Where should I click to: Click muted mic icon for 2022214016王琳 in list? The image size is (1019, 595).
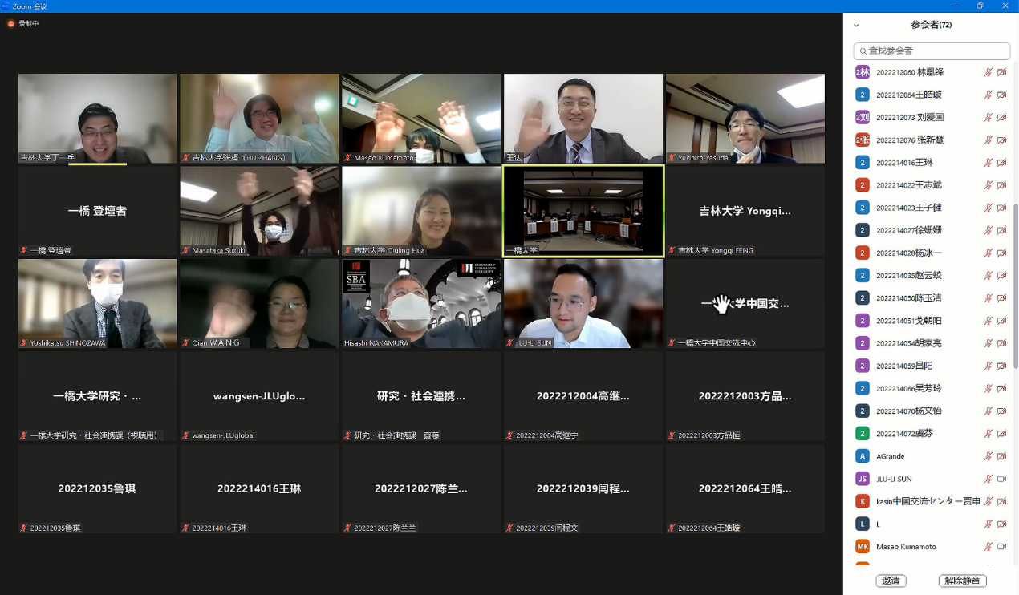989,163
